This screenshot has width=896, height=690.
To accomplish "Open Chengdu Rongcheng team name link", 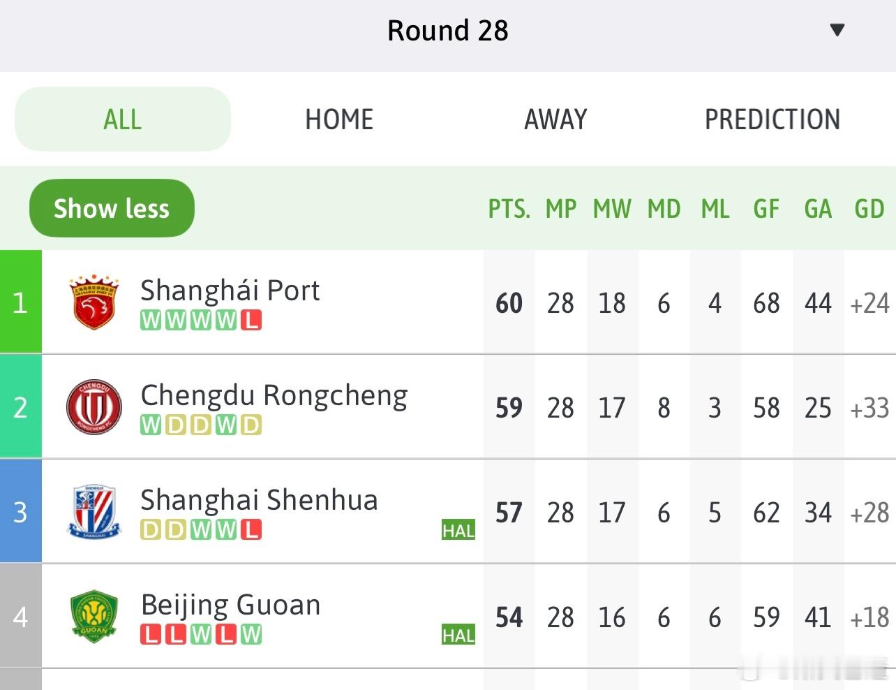I will (274, 395).
